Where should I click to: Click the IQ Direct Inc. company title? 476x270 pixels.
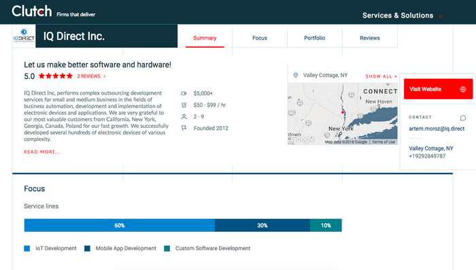(x=73, y=36)
